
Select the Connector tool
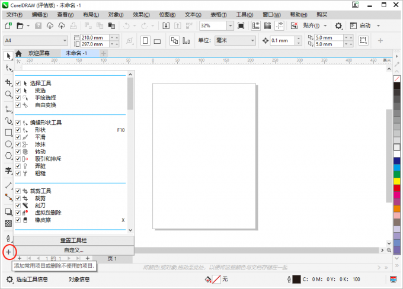[x=8, y=197]
